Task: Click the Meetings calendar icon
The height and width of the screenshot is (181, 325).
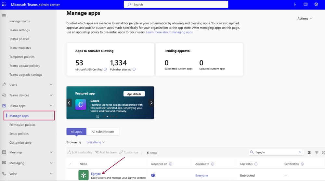Action: pyautogui.click(x=4, y=152)
